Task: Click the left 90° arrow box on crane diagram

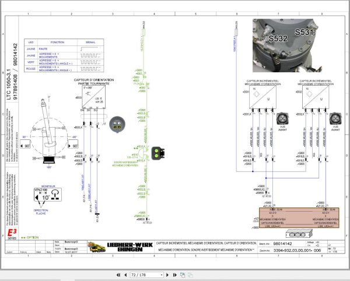Action: [25, 144]
